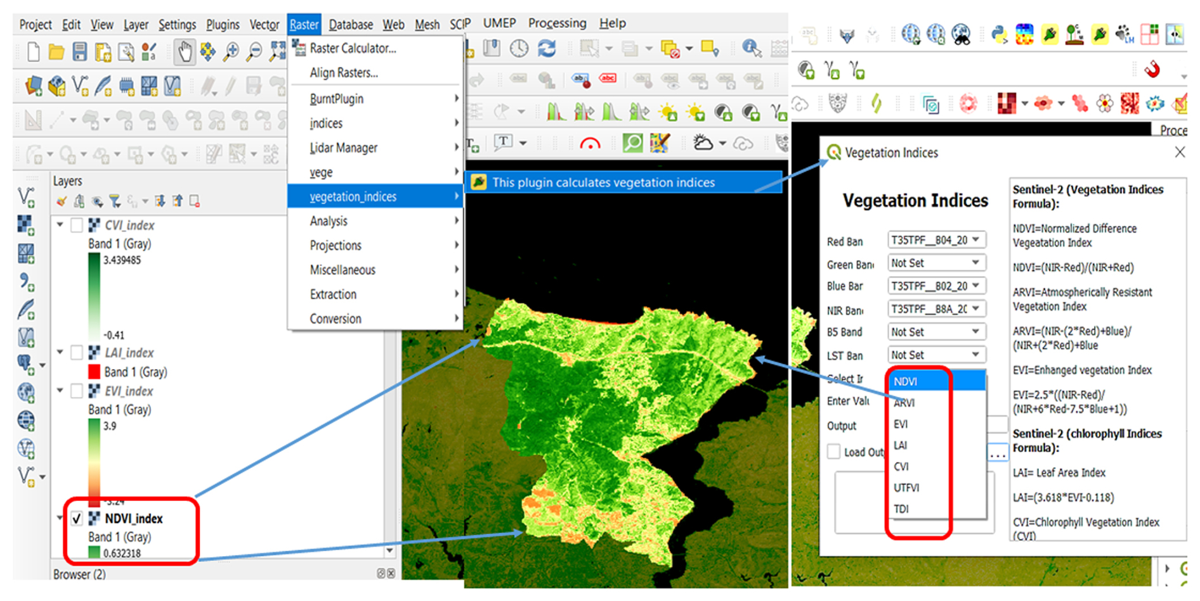Viewport: 1200px width, 601px height.
Task: Open the Raster Calculator menu entry
Action: click(353, 48)
